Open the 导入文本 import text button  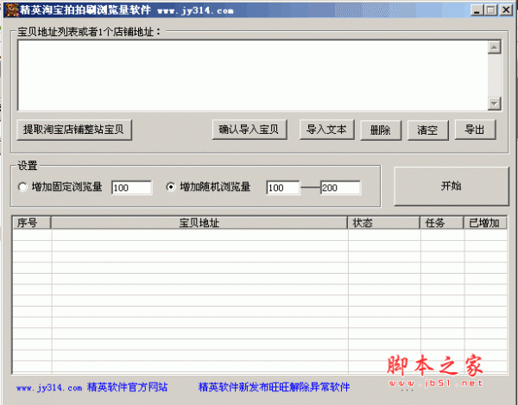coord(326,130)
